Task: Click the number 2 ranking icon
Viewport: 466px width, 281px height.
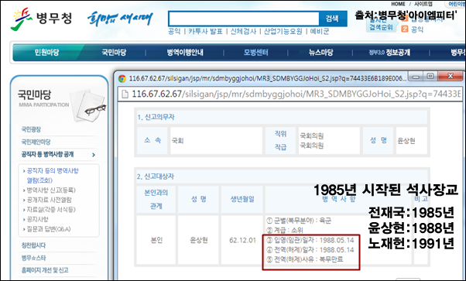Action: (x=405, y=29)
